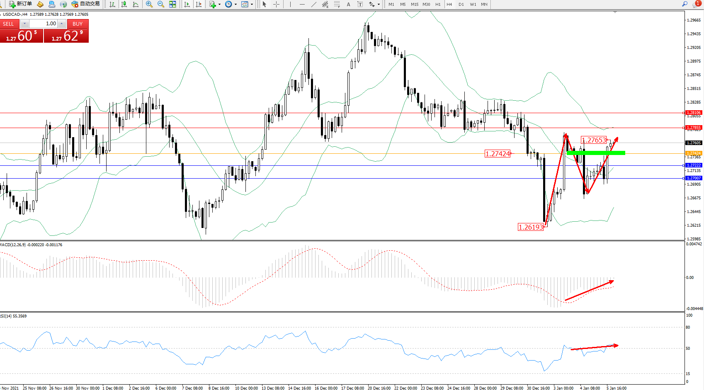Image resolution: width=704 pixels, height=390 pixels.
Task: Open the periodicity clock dropdown arrow
Action: pyautogui.click(x=235, y=4)
